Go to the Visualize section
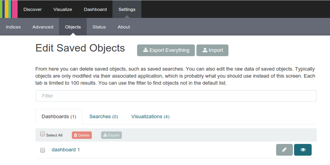 pyautogui.click(x=63, y=9)
